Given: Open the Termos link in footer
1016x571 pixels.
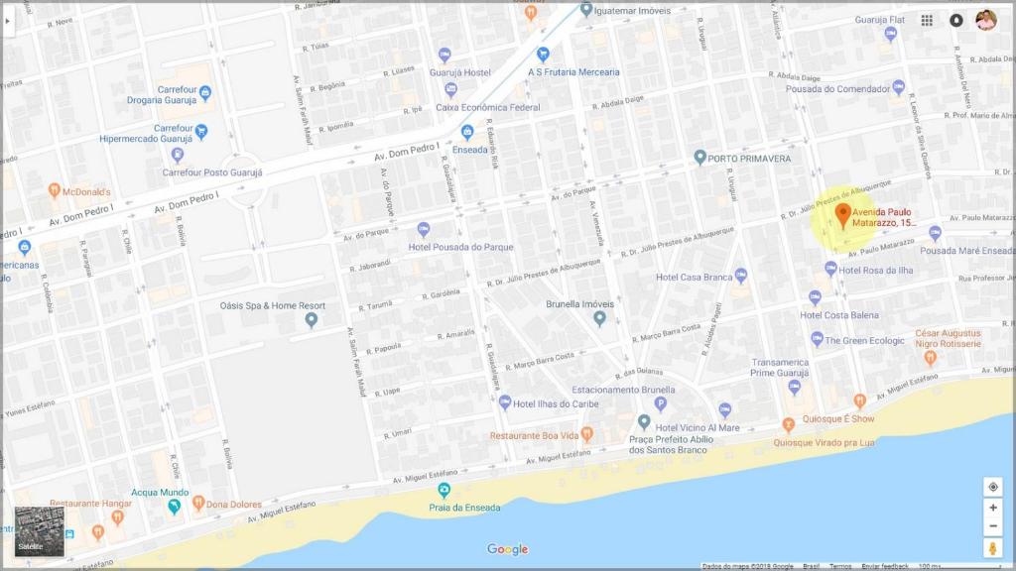Looking at the screenshot, I should click(840, 566).
